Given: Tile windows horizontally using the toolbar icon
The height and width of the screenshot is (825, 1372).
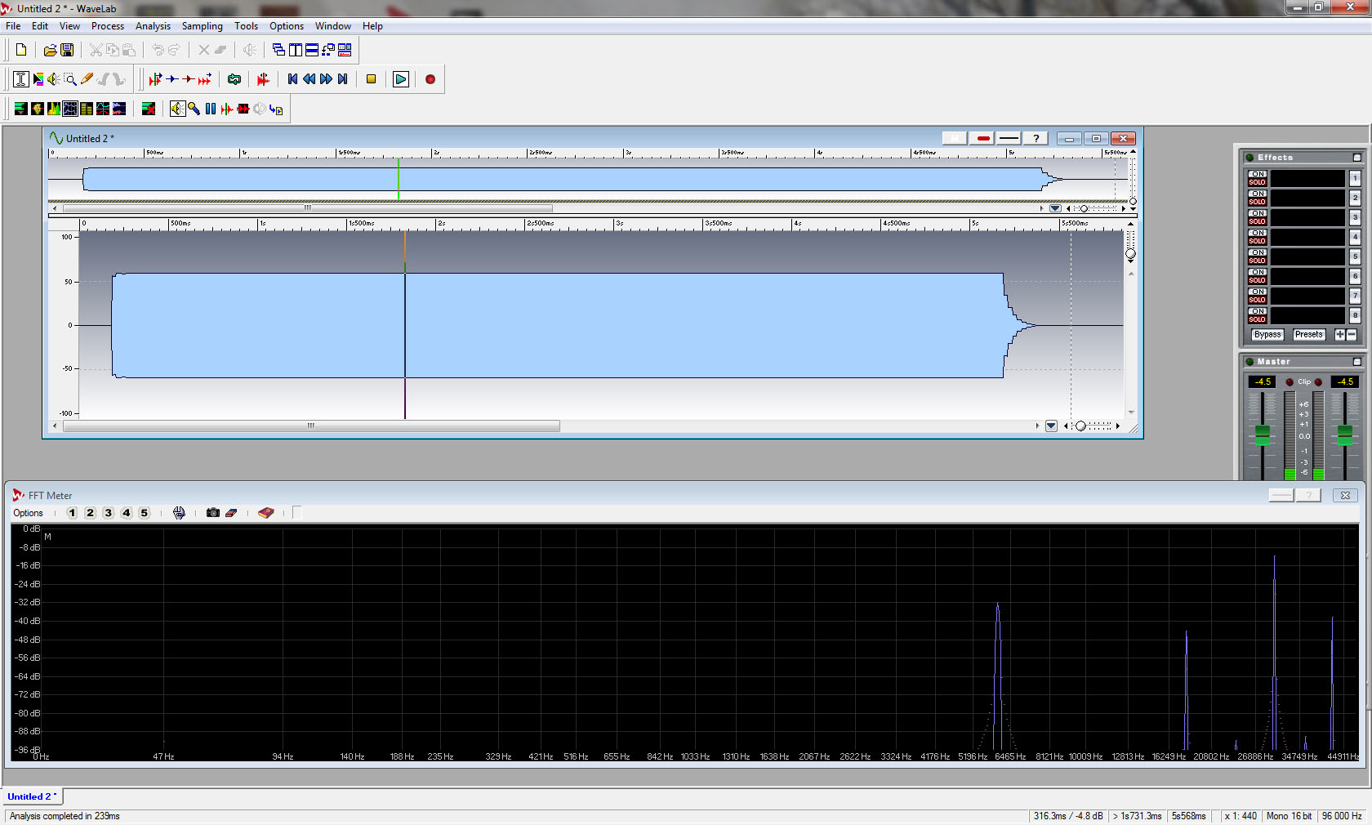Looking at the screenshot, I should (x=312, y=50).
